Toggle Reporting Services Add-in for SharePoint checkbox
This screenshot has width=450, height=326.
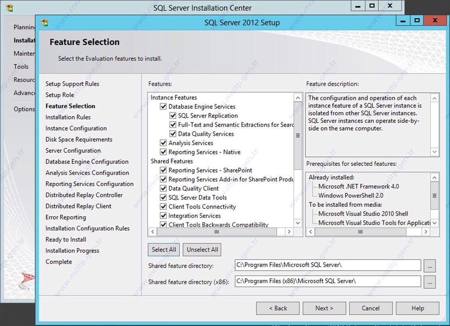(163, 179)
